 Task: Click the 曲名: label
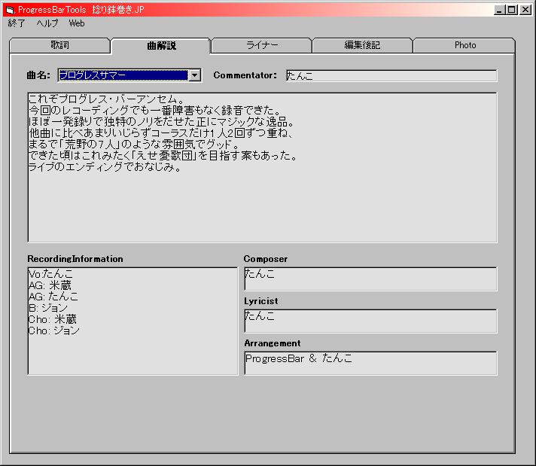38,75
